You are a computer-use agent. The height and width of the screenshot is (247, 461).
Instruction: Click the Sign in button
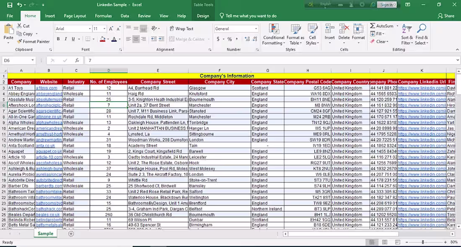388,5
